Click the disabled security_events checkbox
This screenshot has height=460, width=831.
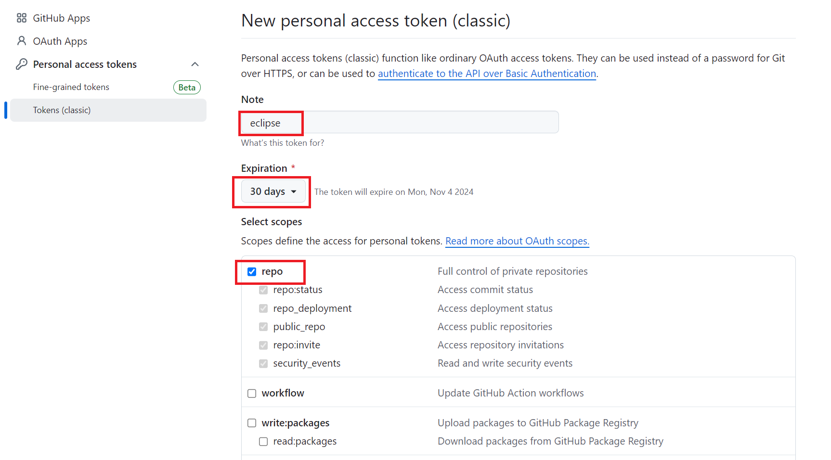click(x=263, y=363)
